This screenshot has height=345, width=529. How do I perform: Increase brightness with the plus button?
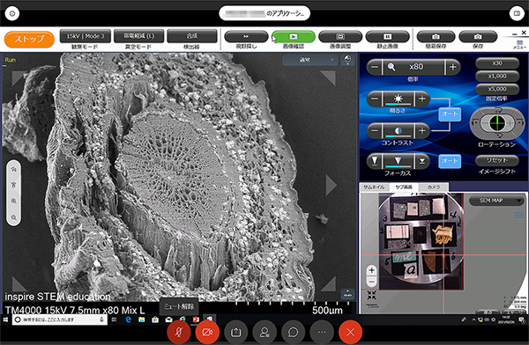point(422,99)
